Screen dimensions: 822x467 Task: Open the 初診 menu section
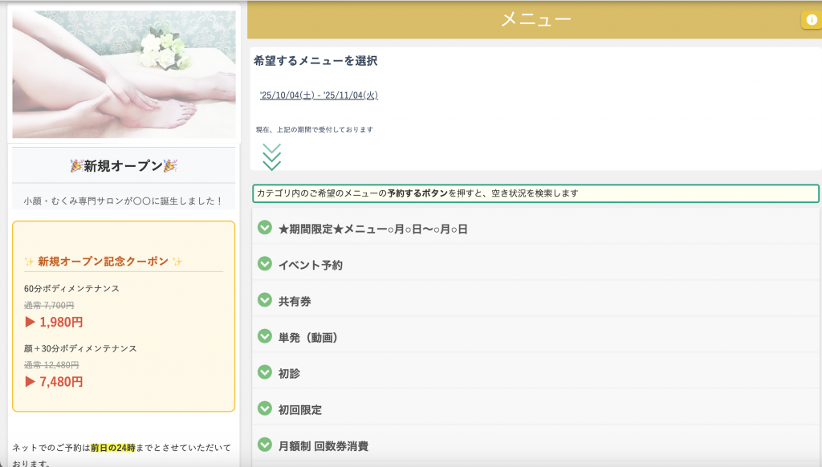point(289,373)
